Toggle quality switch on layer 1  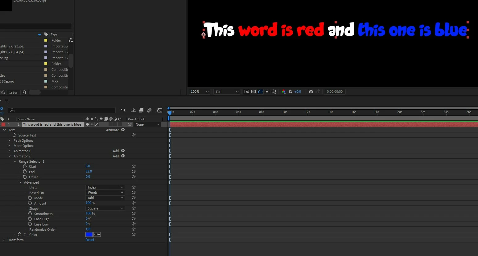tap(97, 124)
